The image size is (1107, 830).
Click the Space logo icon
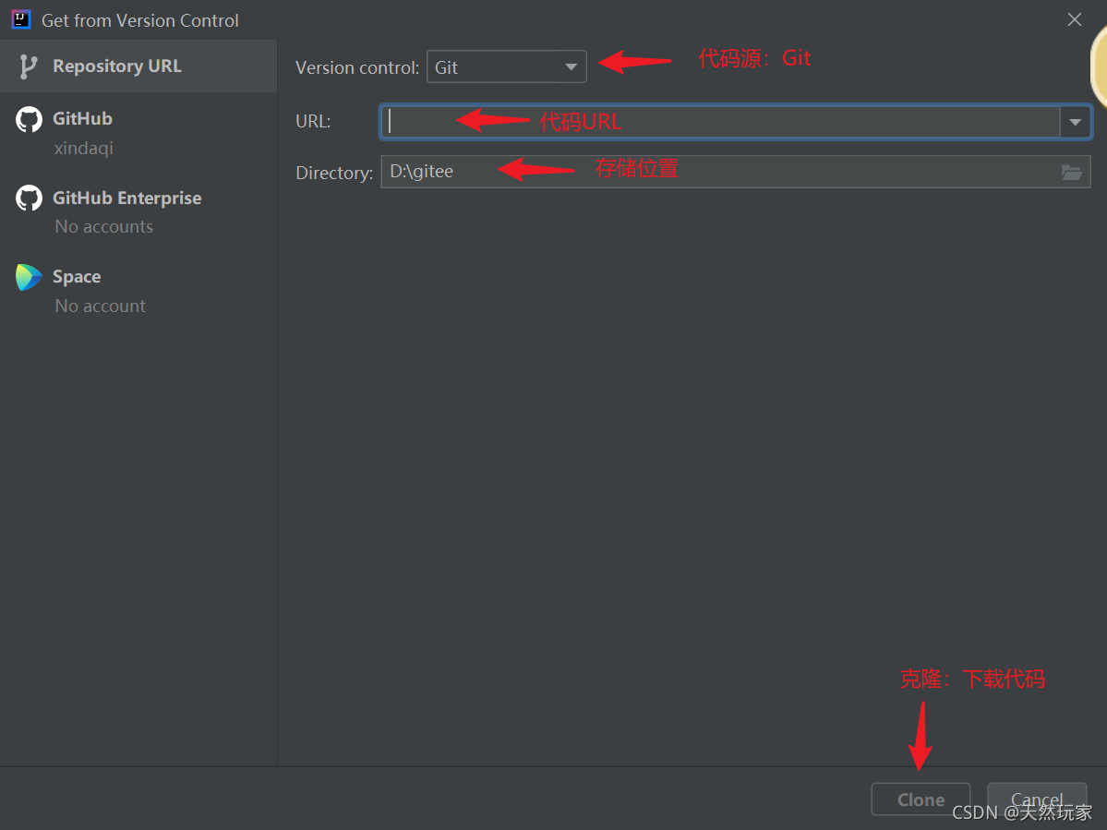(28, 276)
